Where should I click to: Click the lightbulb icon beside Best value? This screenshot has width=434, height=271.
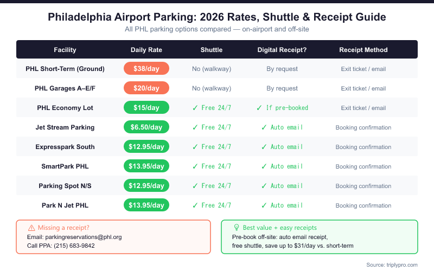point(237,228)
